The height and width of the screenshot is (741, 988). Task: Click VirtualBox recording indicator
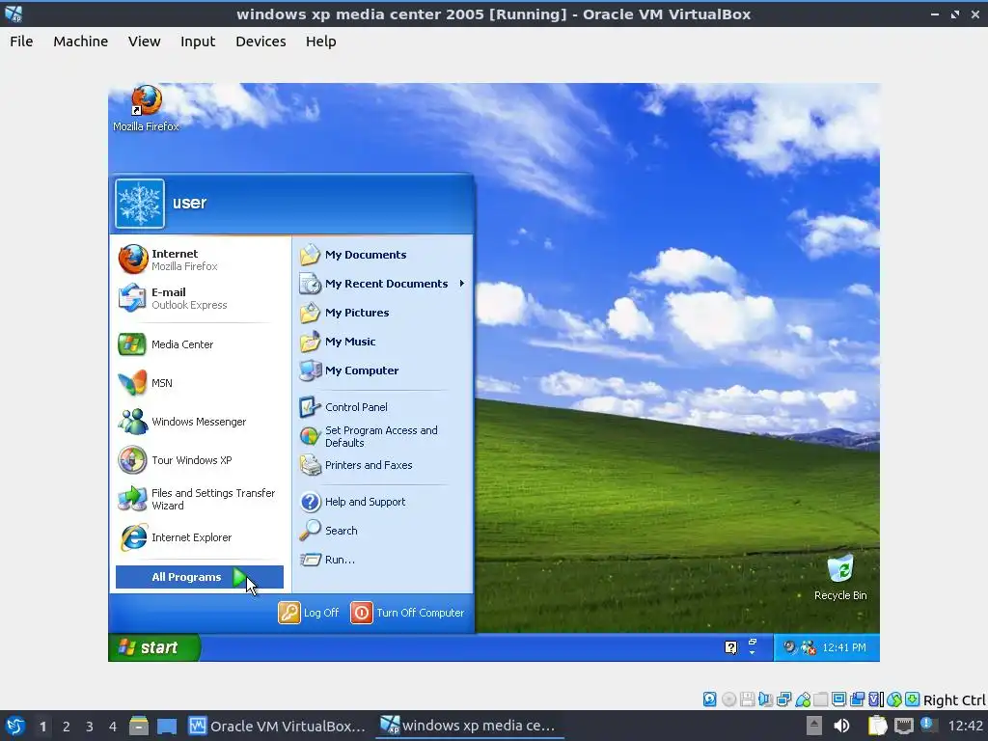857,699
